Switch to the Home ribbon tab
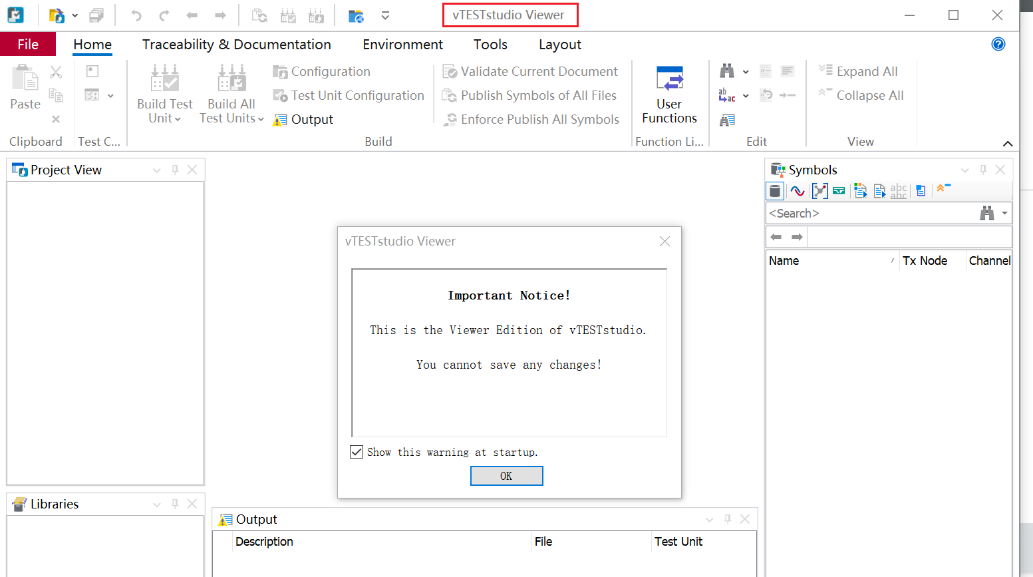This screenshot has height=577, width=1033. click(x=92, y=45)
